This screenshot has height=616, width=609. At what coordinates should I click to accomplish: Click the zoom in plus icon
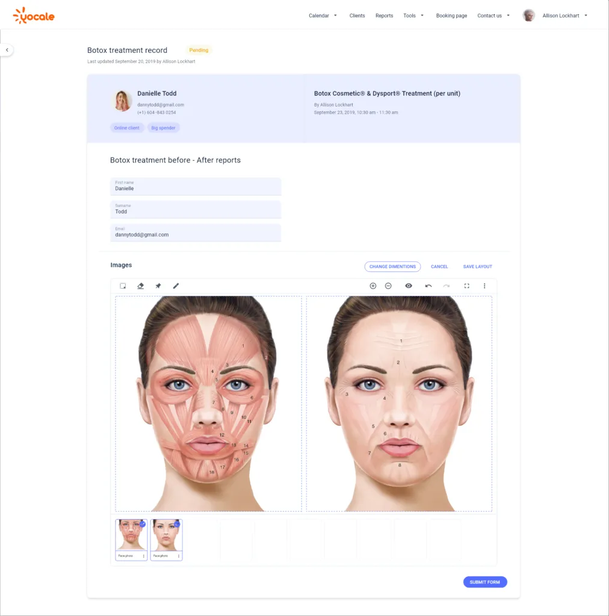[373, 286]
